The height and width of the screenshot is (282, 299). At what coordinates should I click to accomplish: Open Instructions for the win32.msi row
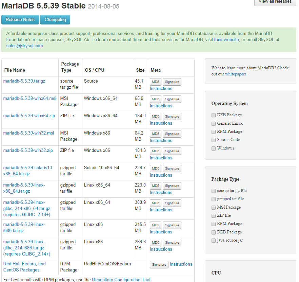161,141
